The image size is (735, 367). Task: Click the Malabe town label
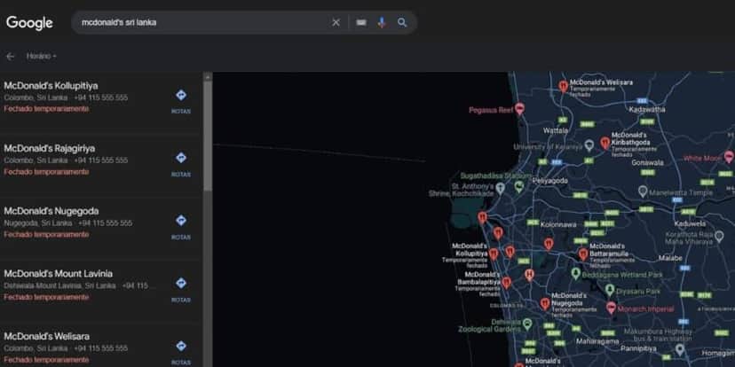(670, 258)
